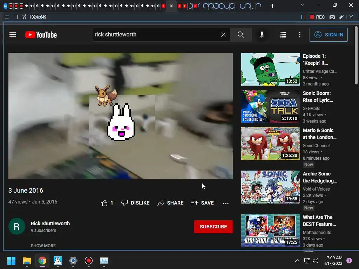The height and width of the screenshot is (269, 359).
Task: Open the notification center badge
Action: pos(349,260)
